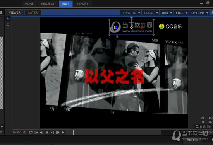The width and height of the screenshot is (213, 145).
Task: Open the VIEW: 2D dropdown
Action: point(131,13)
